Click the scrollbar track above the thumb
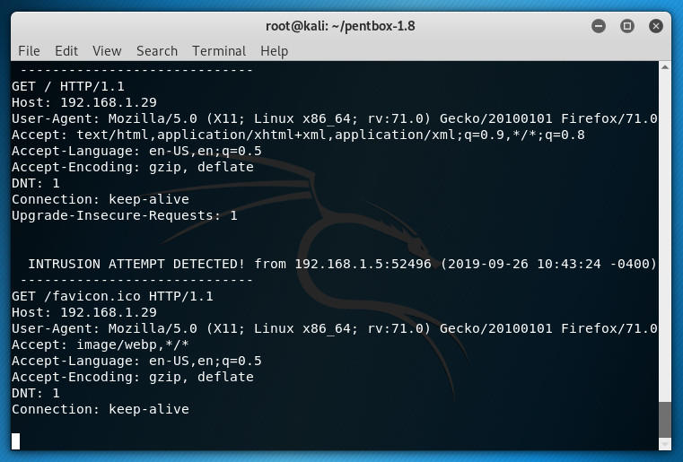The image size is (683, 462). pos(664,224)
